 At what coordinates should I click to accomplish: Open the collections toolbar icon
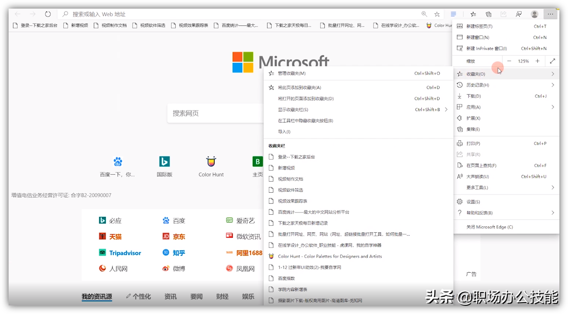(488, 14)
